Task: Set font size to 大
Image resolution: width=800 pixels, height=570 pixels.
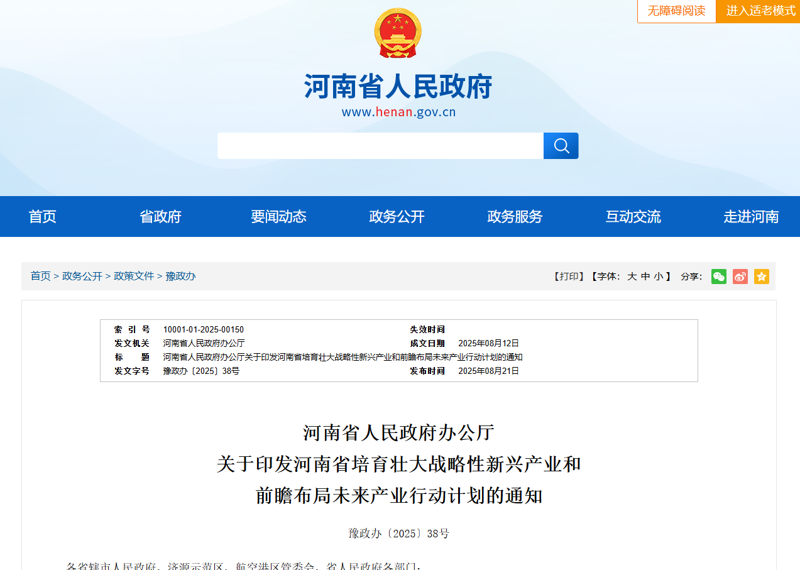Action: pos(632,277)
